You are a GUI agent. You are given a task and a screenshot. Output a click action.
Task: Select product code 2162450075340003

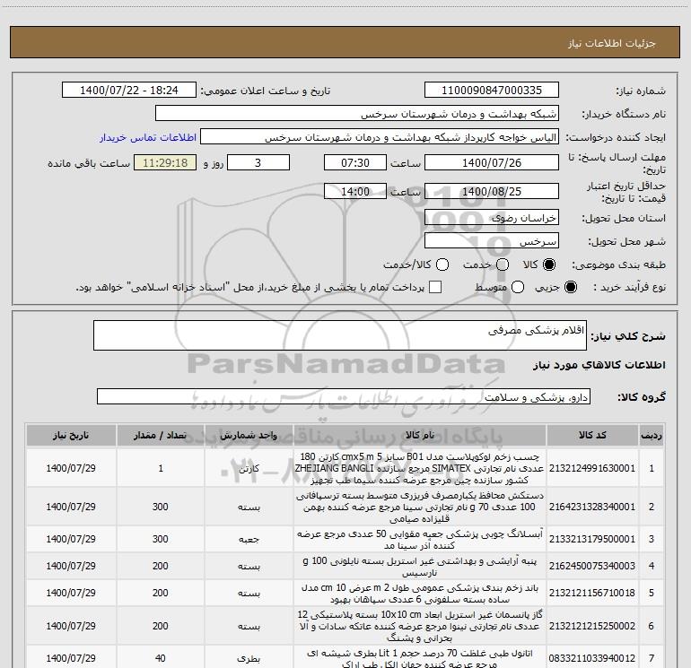pyautogui.click(x=592, y=566)
